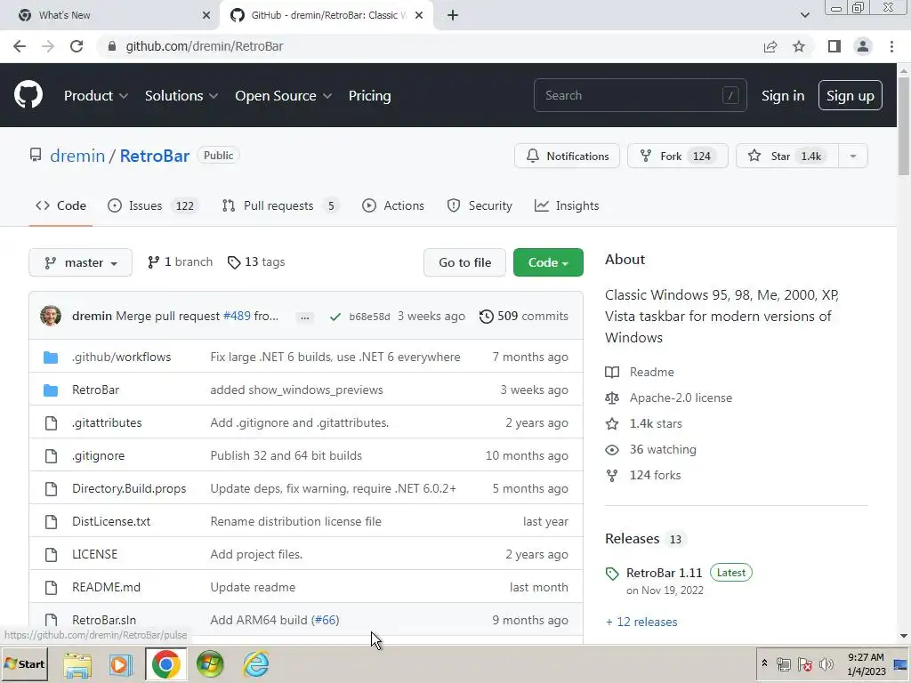Switch to the Actions tab
Viewport: 911px width, 683px height.
tap(392, 206)
